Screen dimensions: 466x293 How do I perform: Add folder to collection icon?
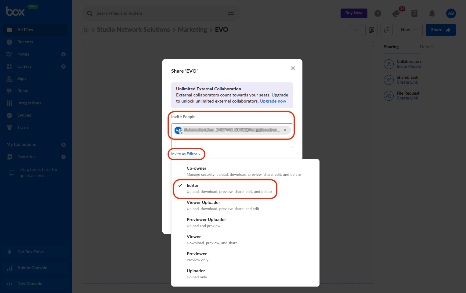(371, 30)
